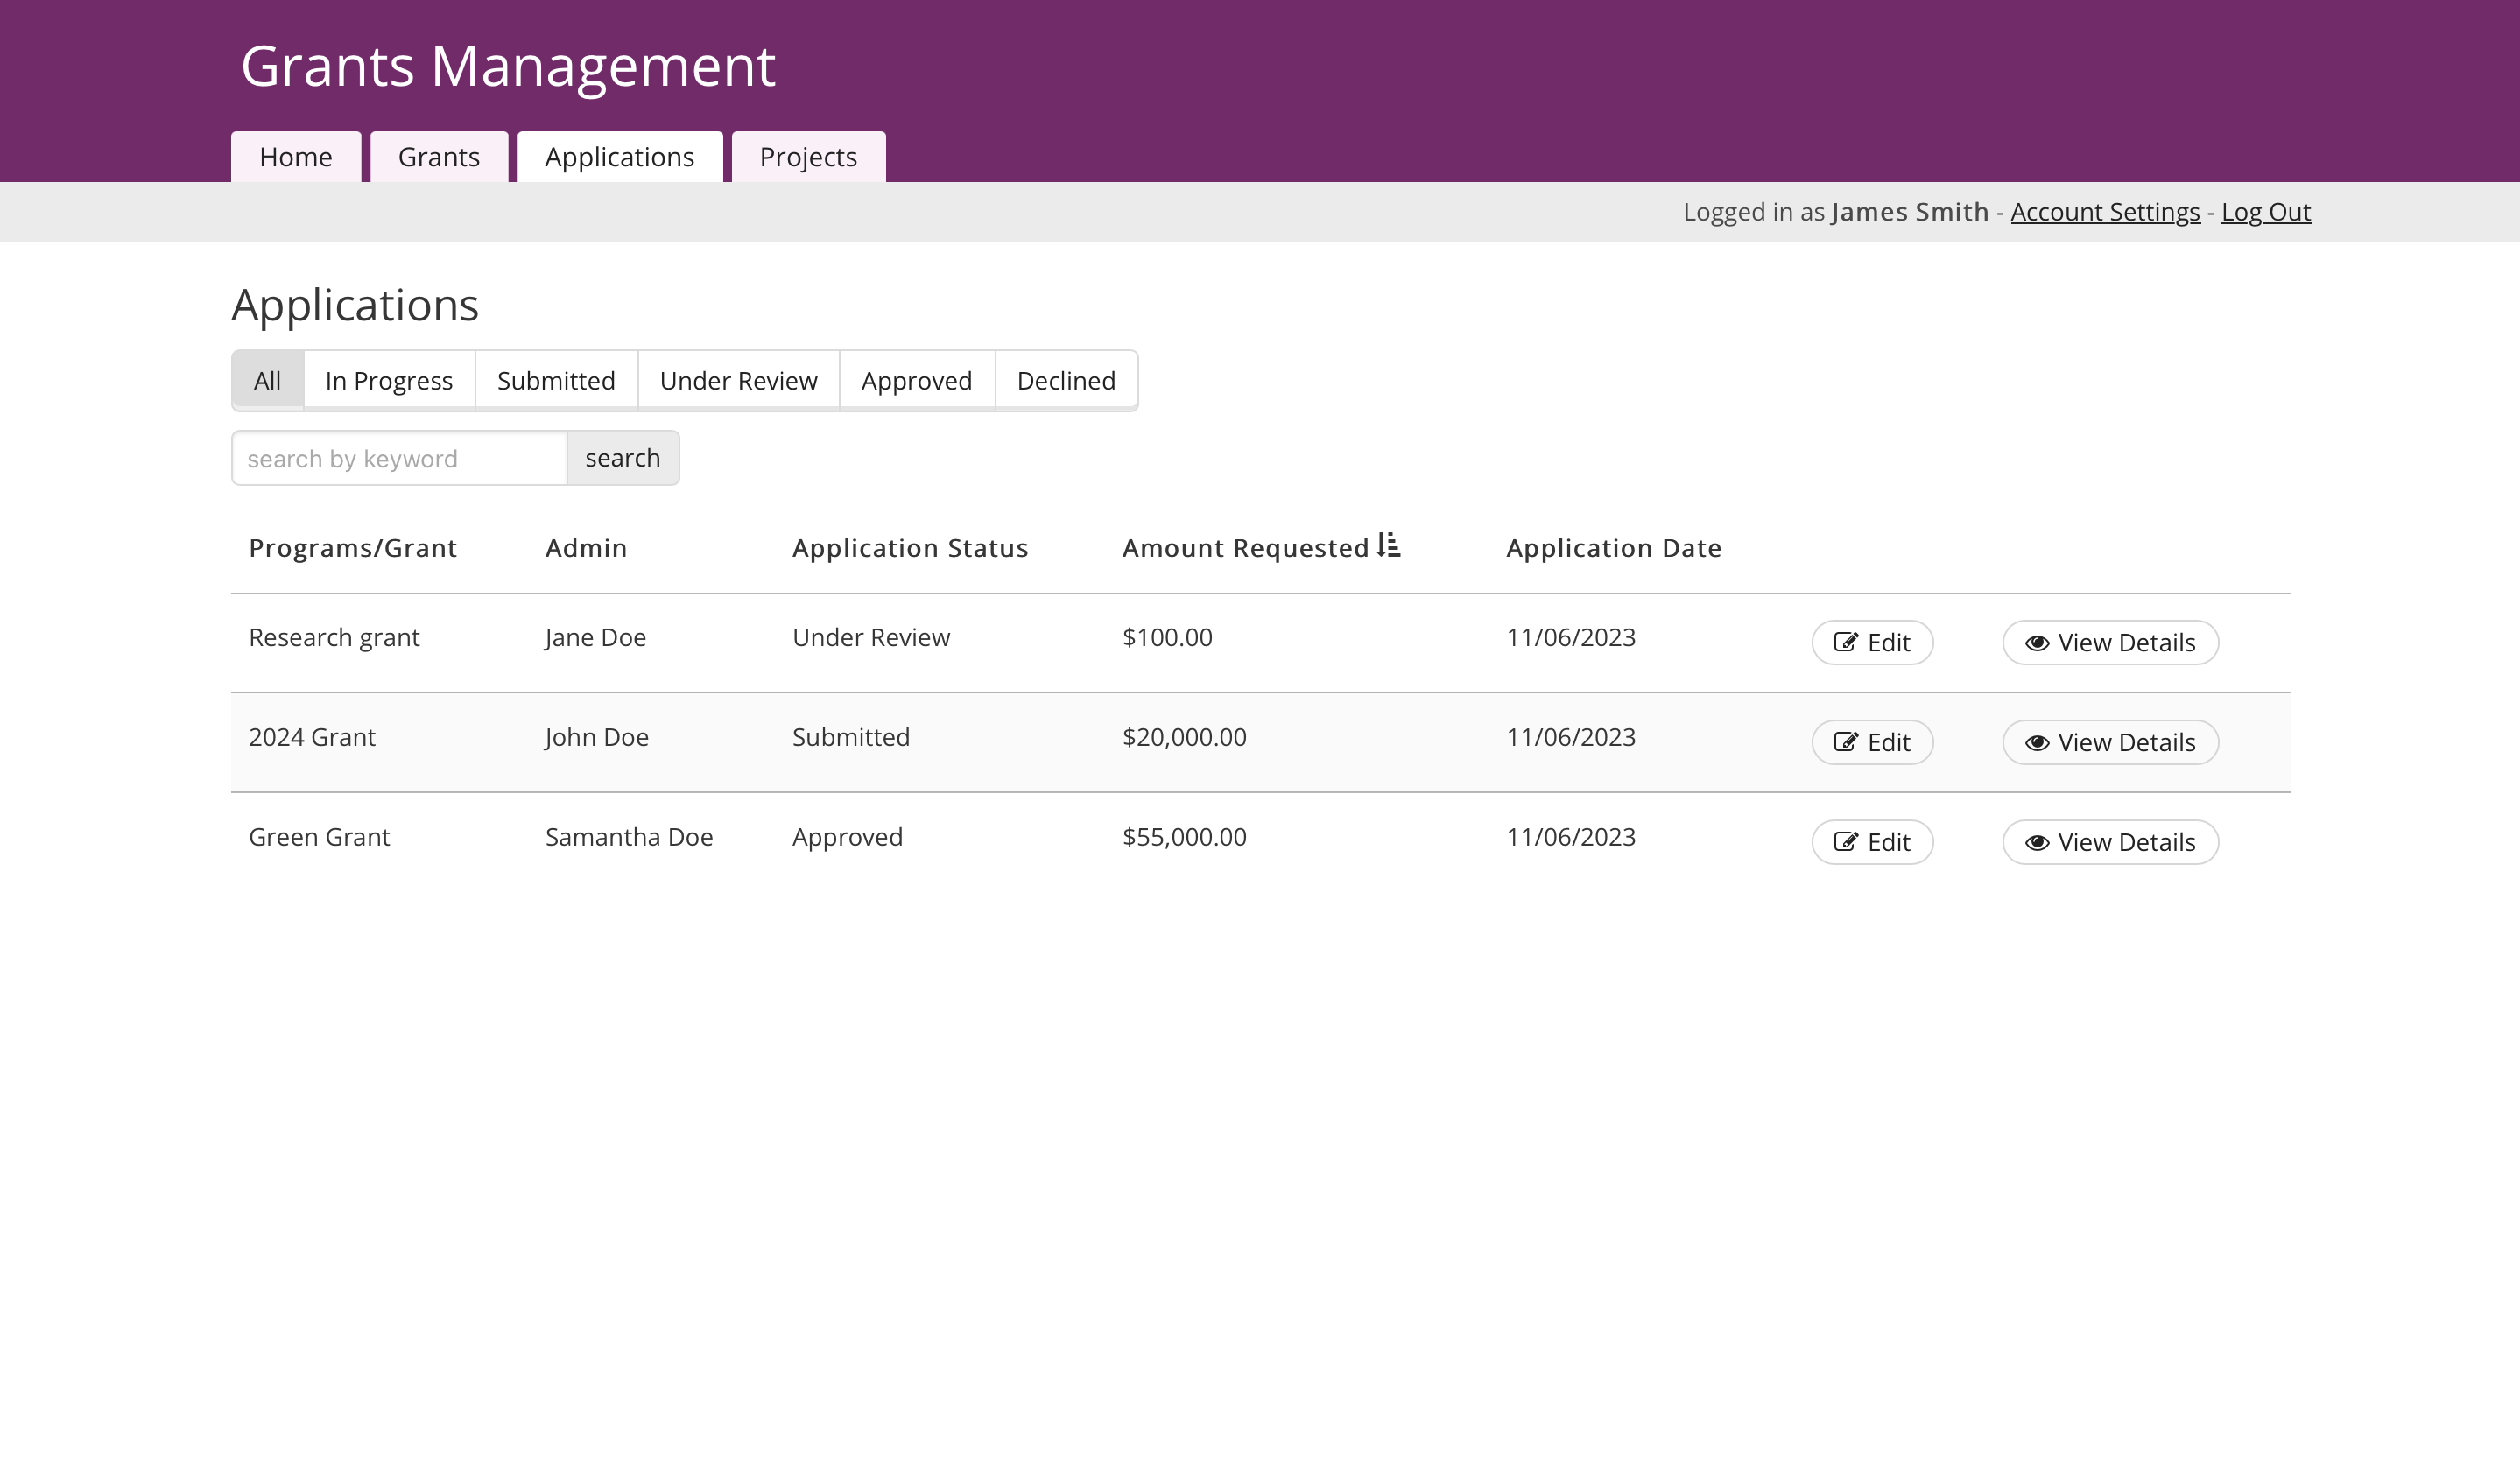This screenshot has height=1483, width=2520.
Task: Click Edit pencil icon for Green Grant
Action: click(x=1845, y=842)
